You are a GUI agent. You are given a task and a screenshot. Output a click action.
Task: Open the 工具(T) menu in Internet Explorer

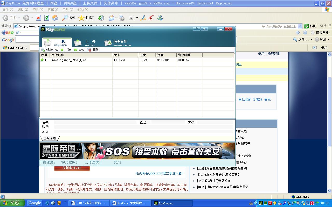(68, 10)
